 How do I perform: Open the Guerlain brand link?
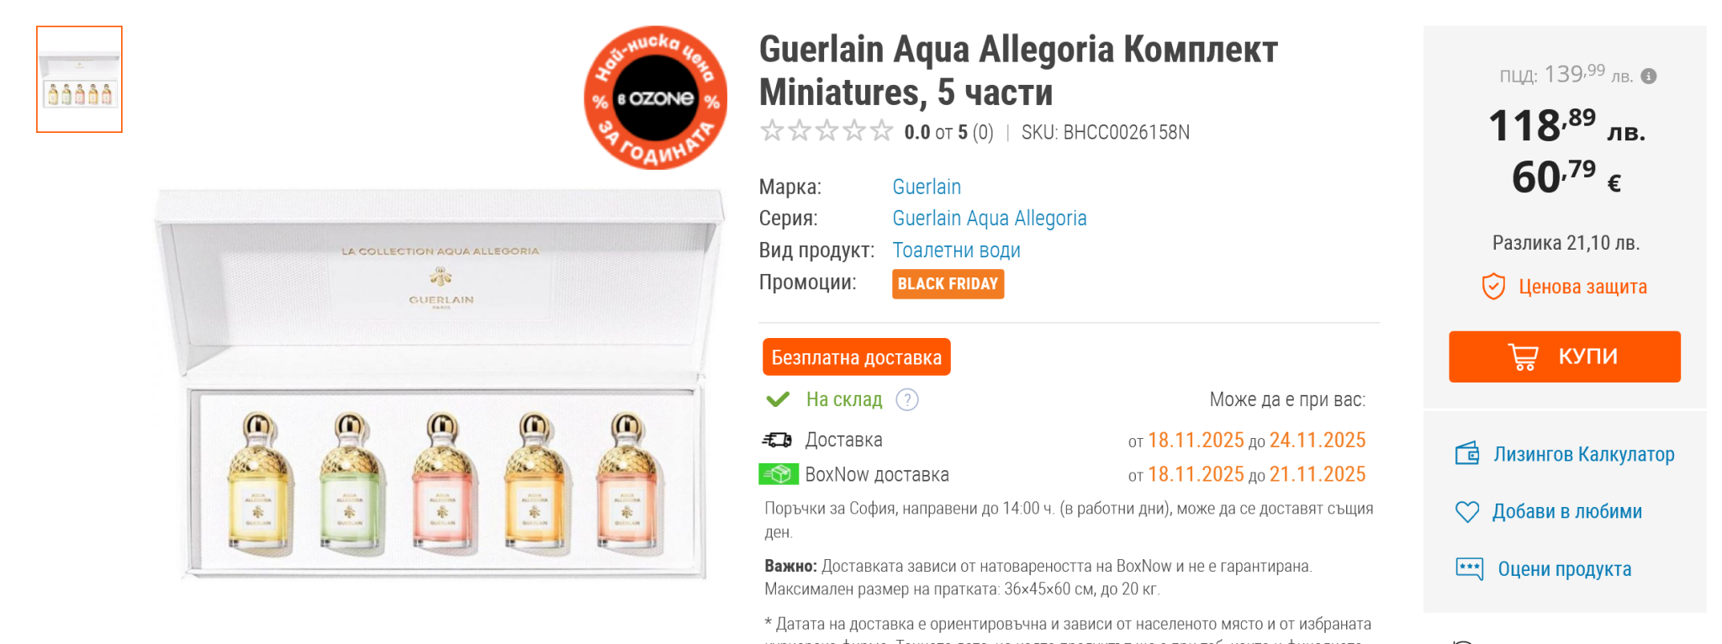[926, 187]
